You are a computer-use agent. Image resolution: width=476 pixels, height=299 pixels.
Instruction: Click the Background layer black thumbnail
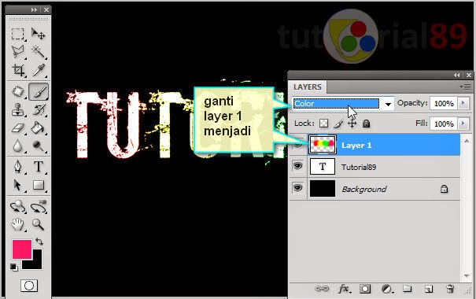tap(323, 189)
